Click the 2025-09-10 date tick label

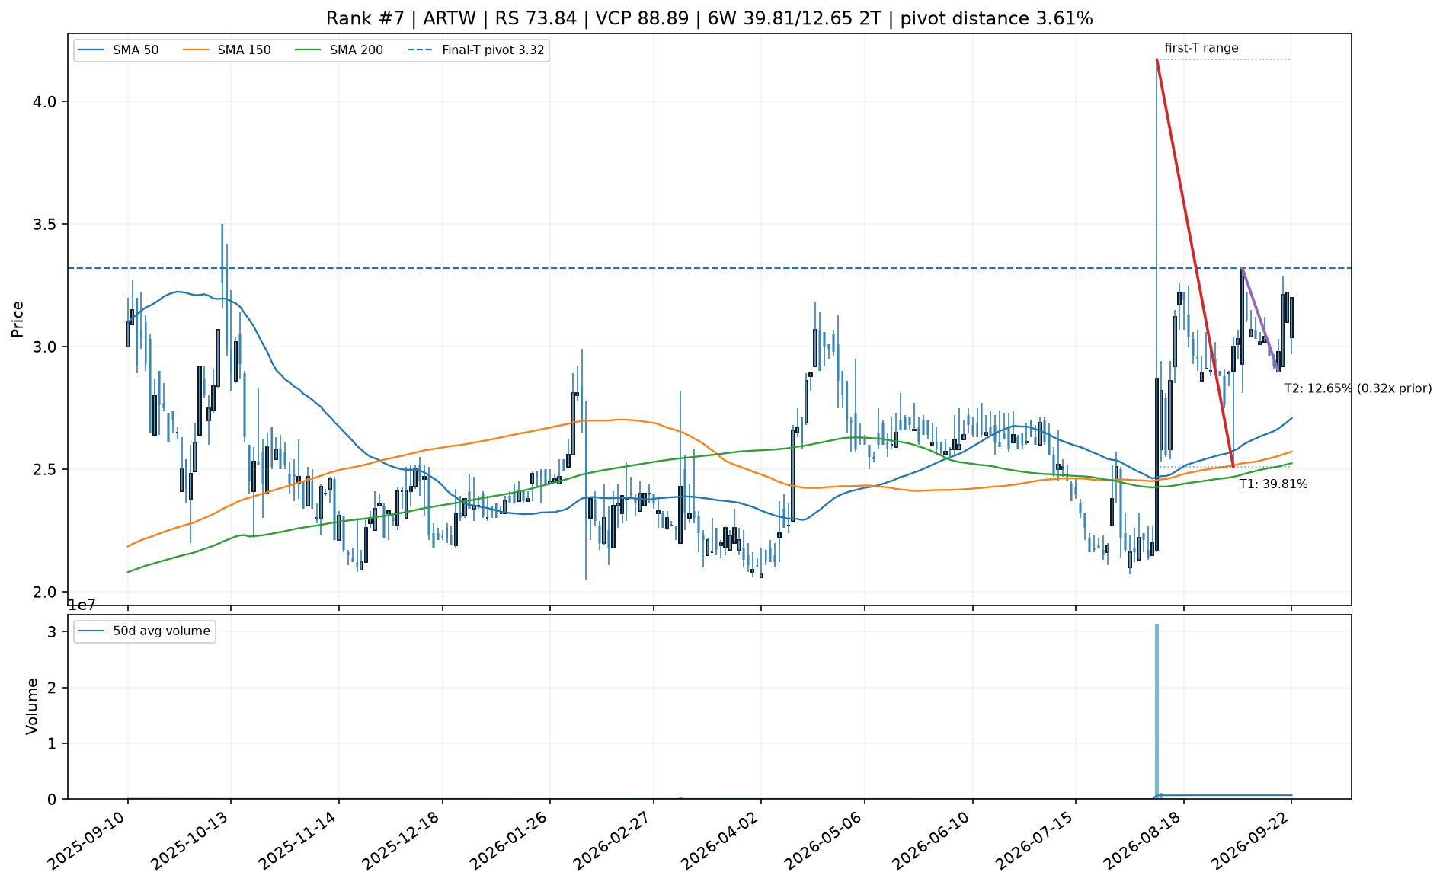(87, 839)
